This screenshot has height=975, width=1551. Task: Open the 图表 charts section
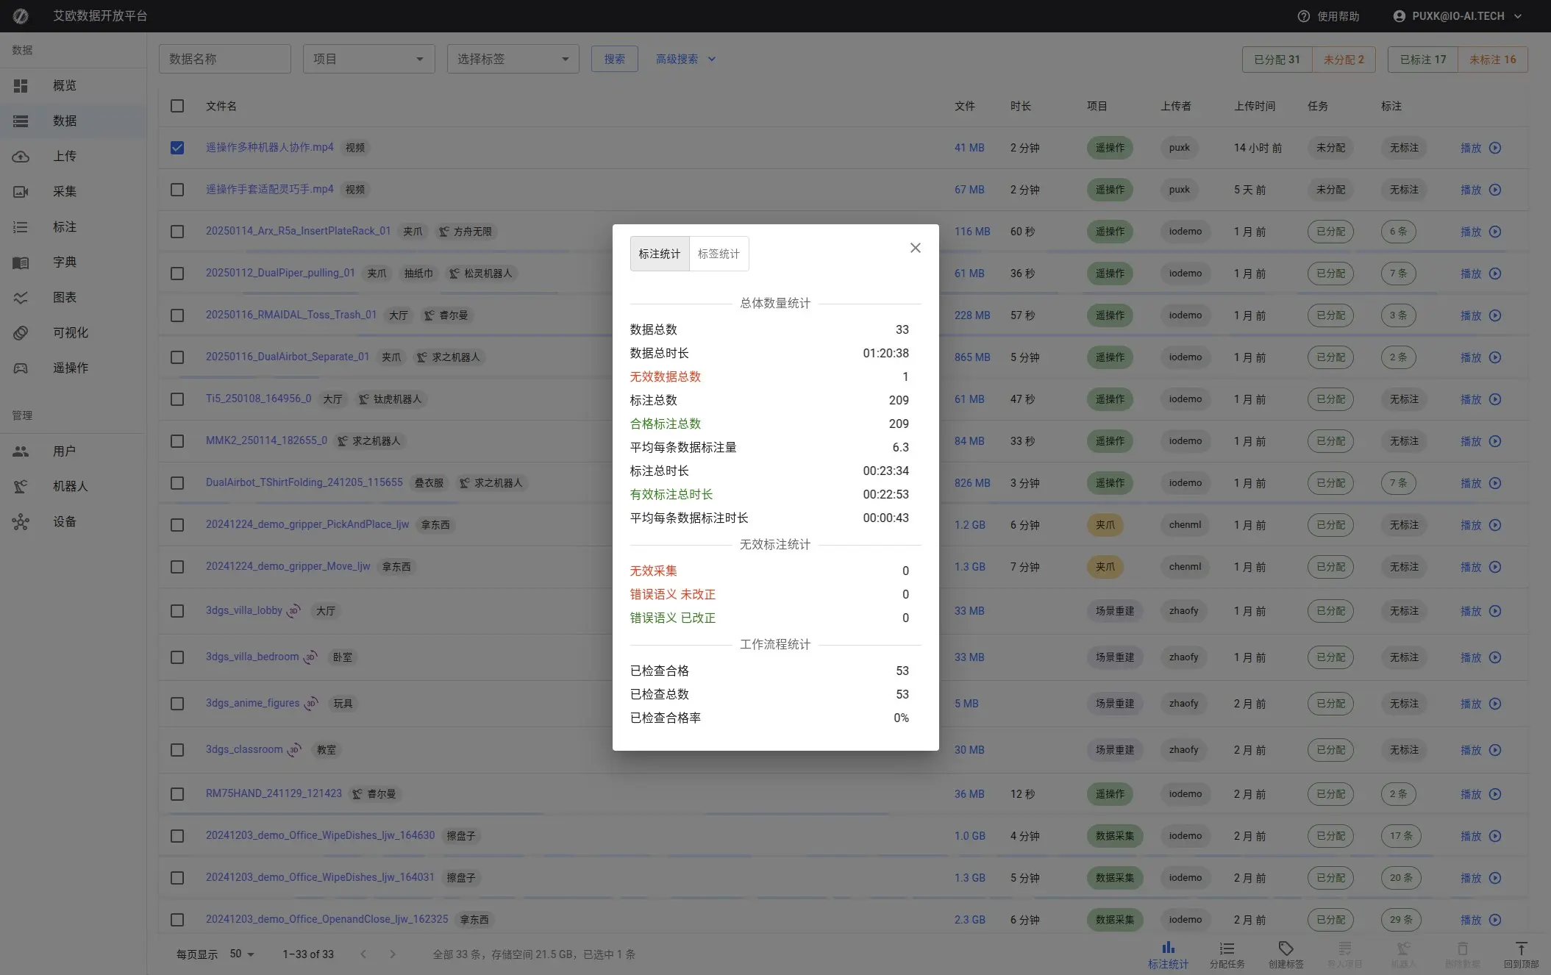point(65,297)
